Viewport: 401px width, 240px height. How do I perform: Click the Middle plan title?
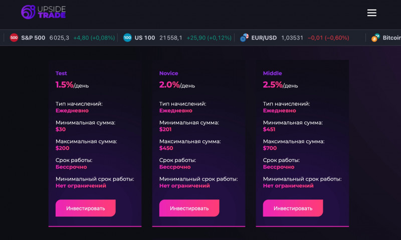(x=272, y=73)
